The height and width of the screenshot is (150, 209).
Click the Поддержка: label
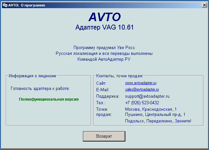(x=108, y=96)
